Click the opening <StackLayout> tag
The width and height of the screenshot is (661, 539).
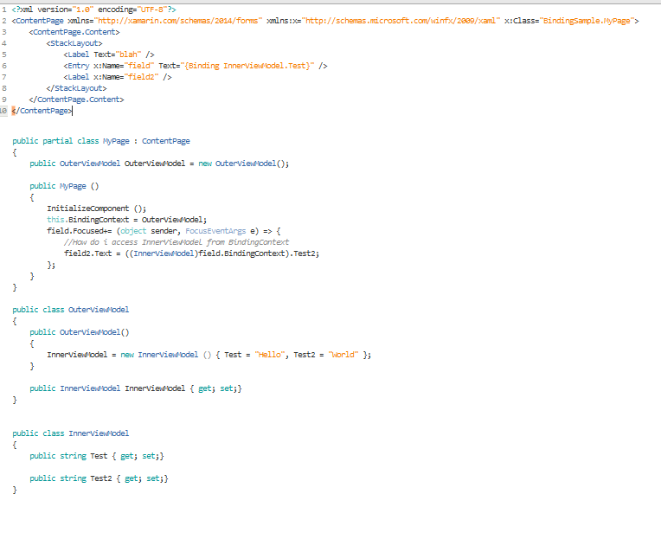pos(74,43)
